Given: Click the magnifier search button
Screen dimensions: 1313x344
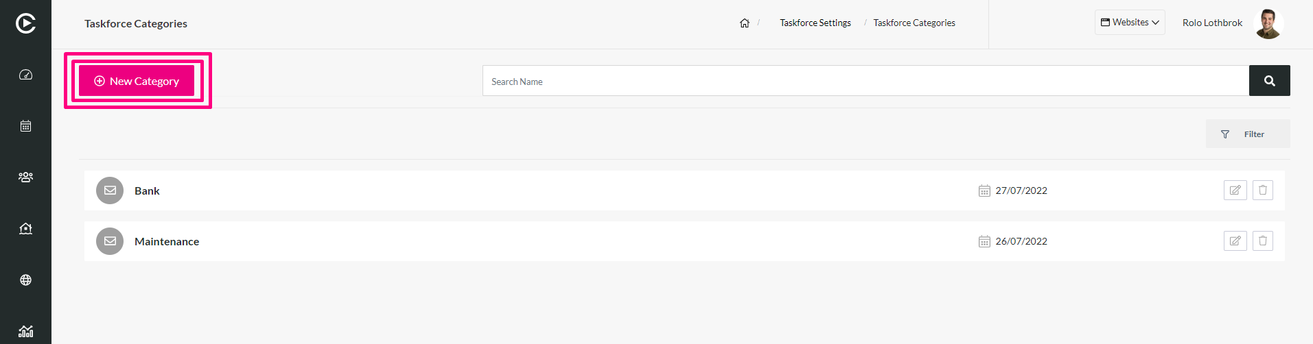Looking at the screenshot, I should tap(1269, 81).
